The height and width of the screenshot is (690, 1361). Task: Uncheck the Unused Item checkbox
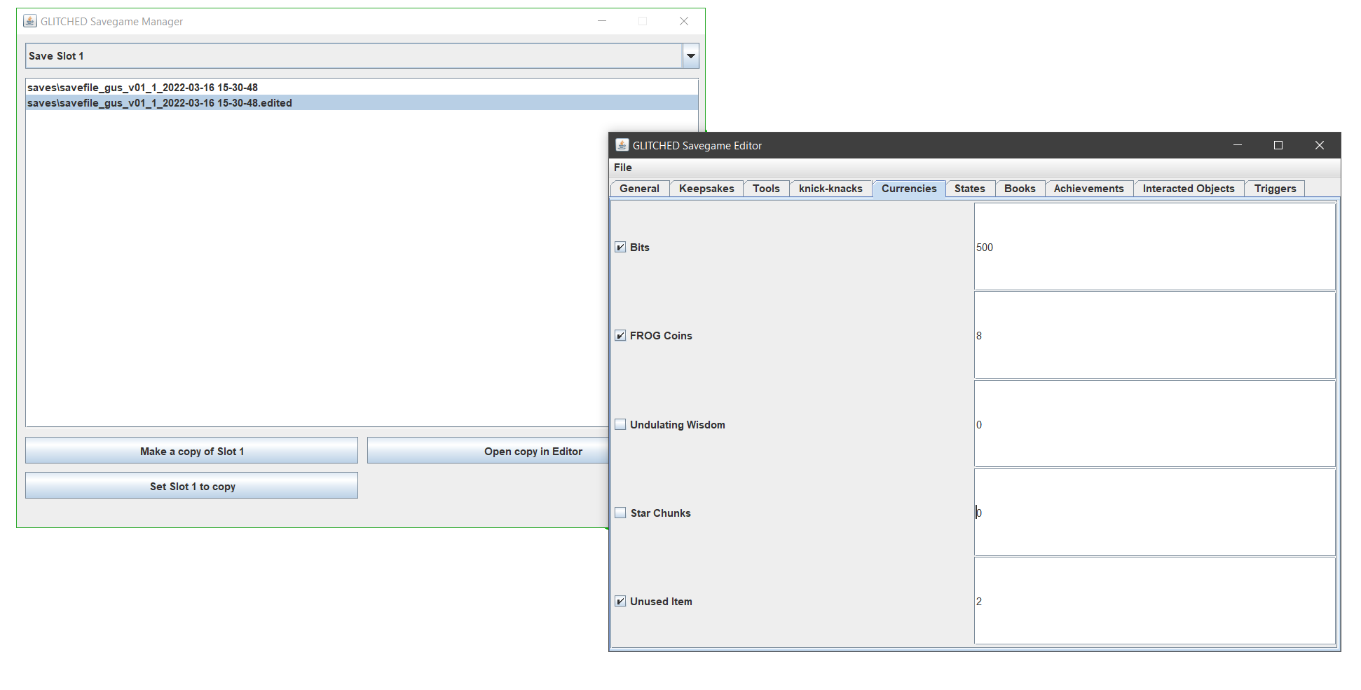pos(620,601)
